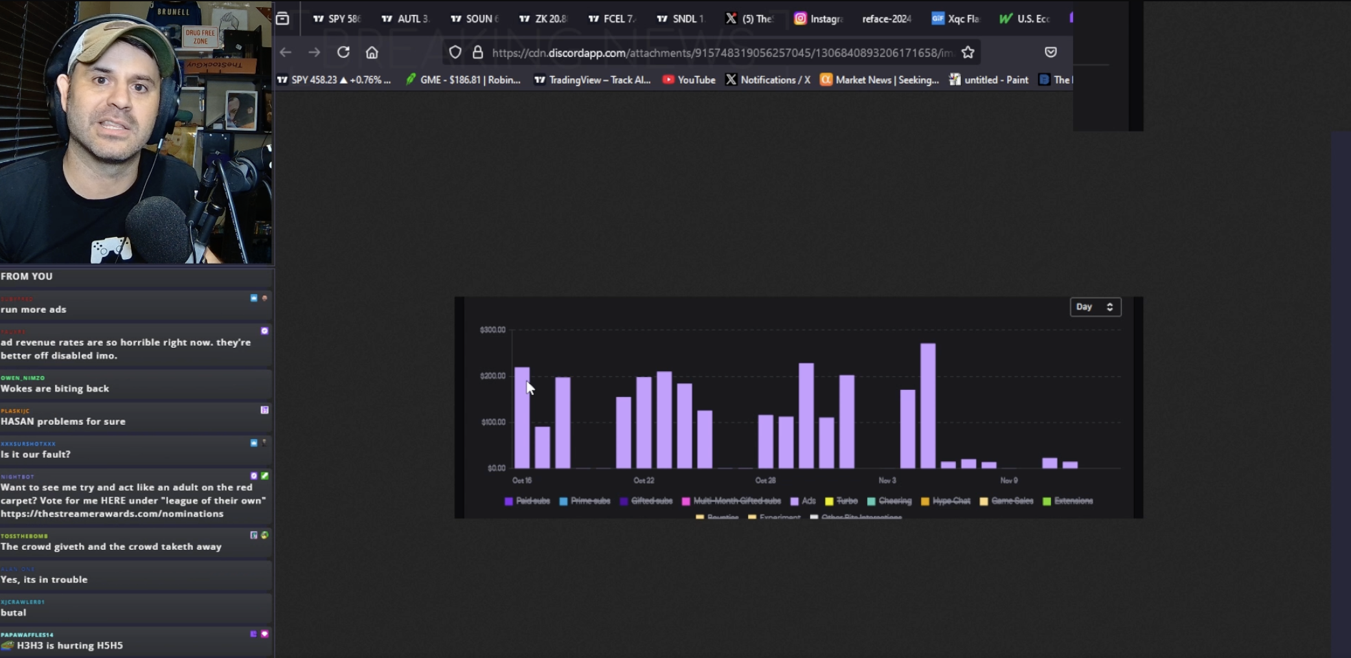Open the TradingView Track All bookmark

coord(592,80)
